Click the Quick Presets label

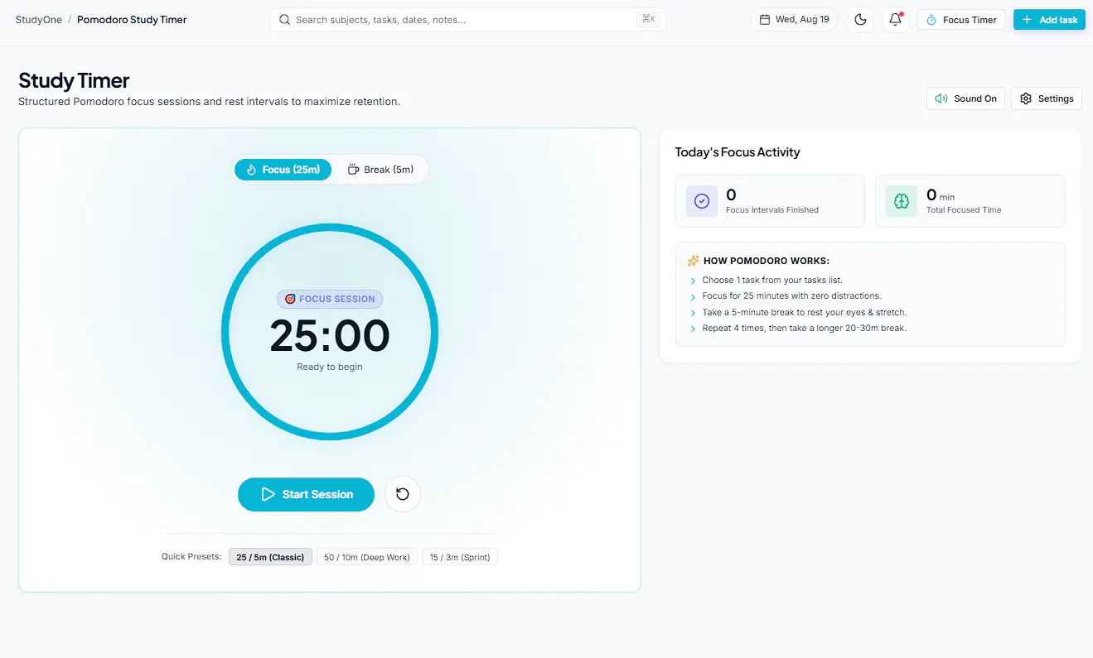(191, 557)
